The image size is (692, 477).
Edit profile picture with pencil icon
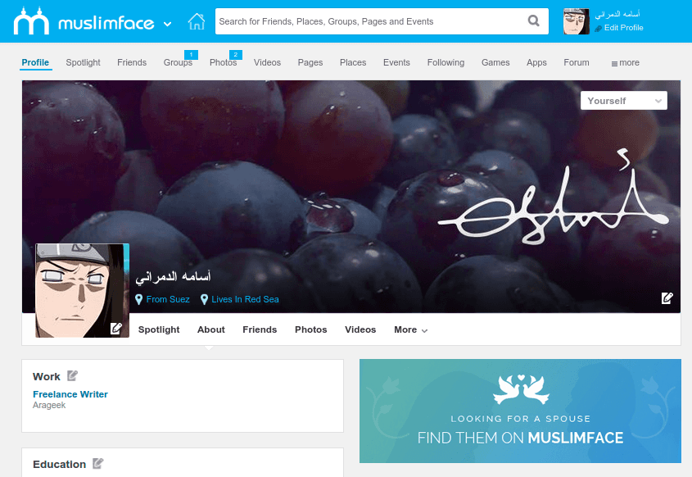tap(116, 328)
